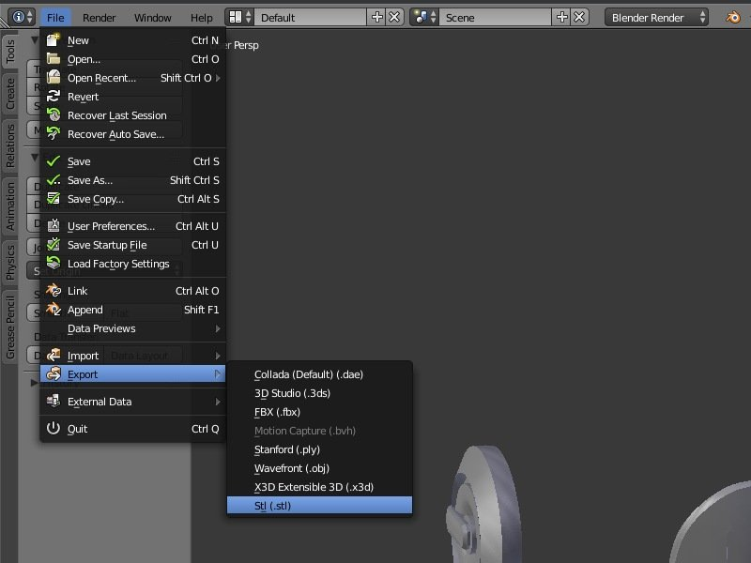Expand the Open Recent submenu
Image resolution: width=751 pixels, height=563 pixels.
pos(218,78)
